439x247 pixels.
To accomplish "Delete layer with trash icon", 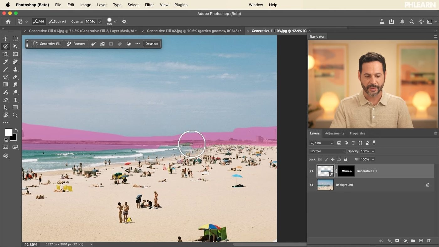I will pos(429,241).
